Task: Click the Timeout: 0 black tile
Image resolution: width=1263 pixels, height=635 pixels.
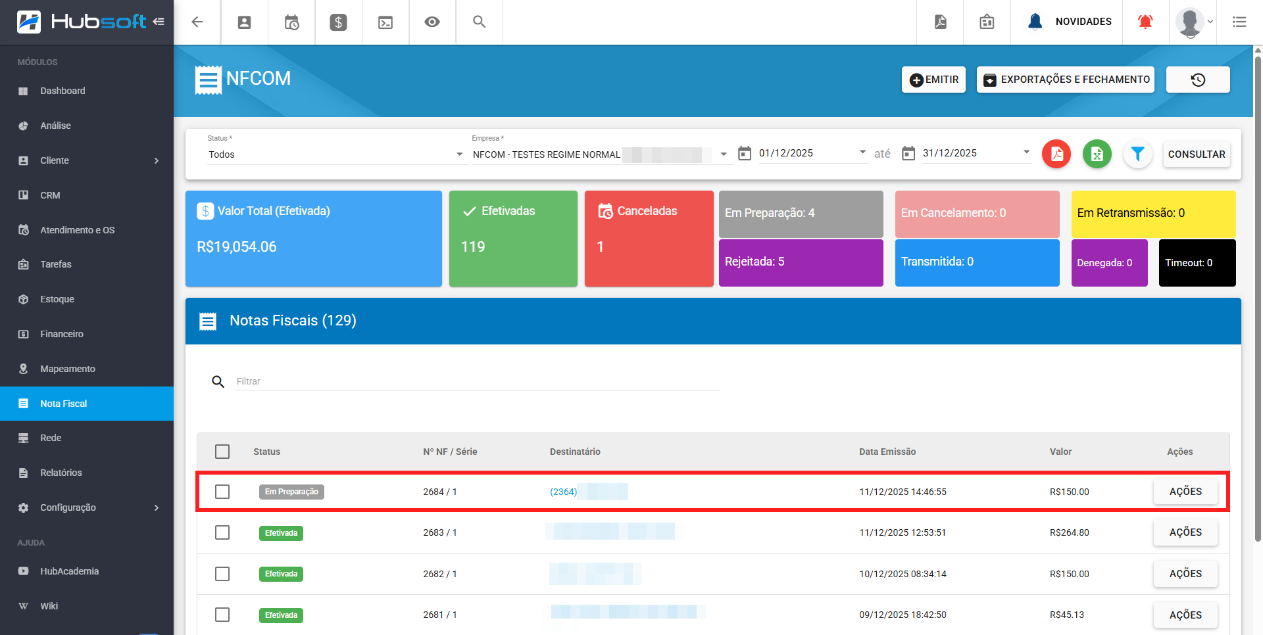Action: tap(1197, 263)
